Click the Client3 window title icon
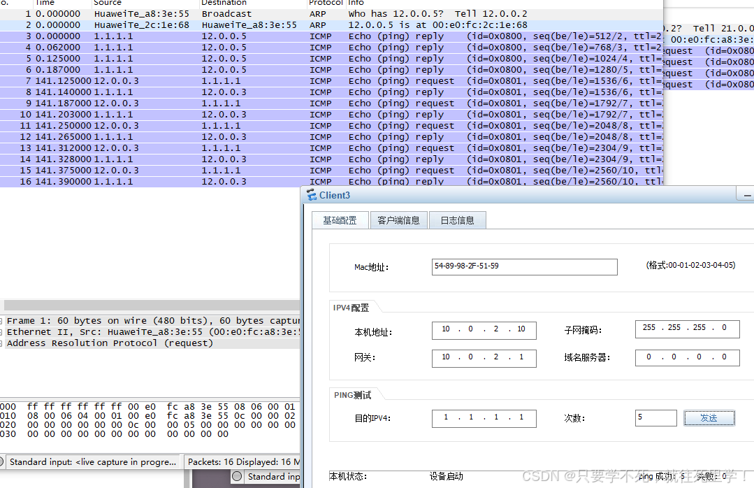This screenshot has height=488, width=754. point(311,196)
